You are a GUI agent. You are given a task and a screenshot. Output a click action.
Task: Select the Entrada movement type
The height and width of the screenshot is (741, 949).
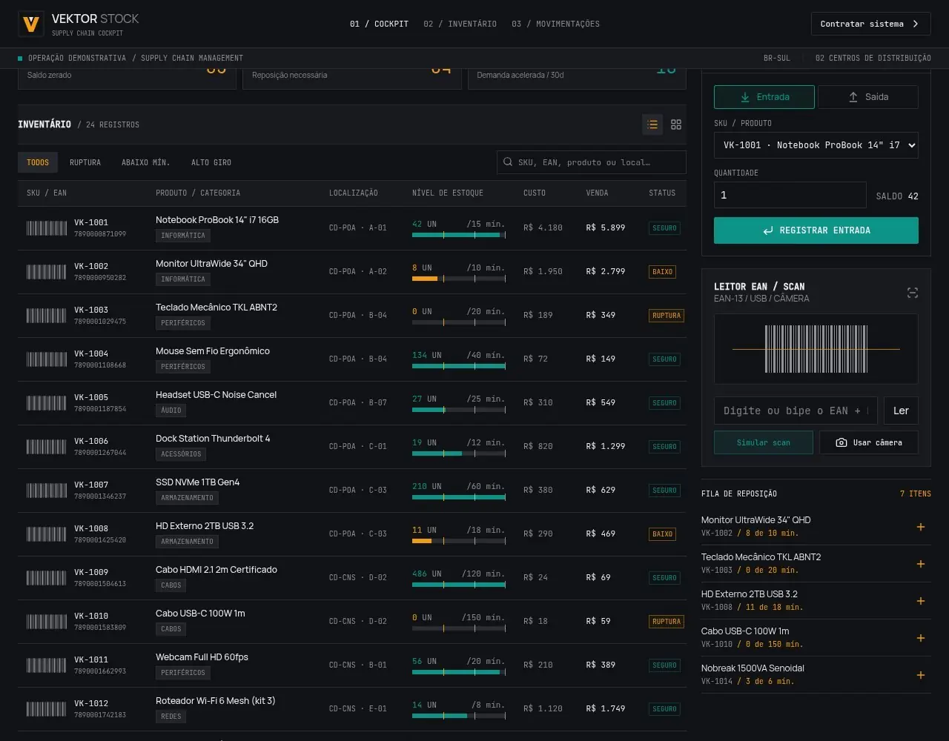pos(764,97)
